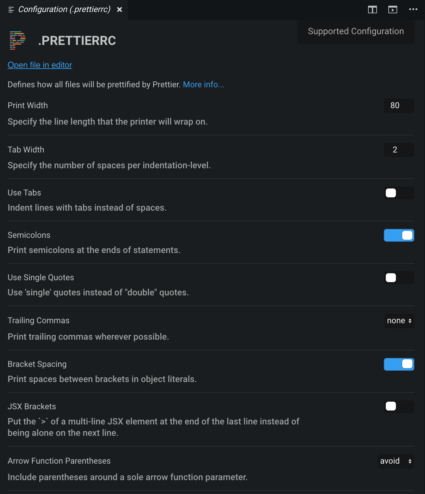Click the Tab Width input showing 2
Screen dimensions: 425x494
tap(399, 150)
